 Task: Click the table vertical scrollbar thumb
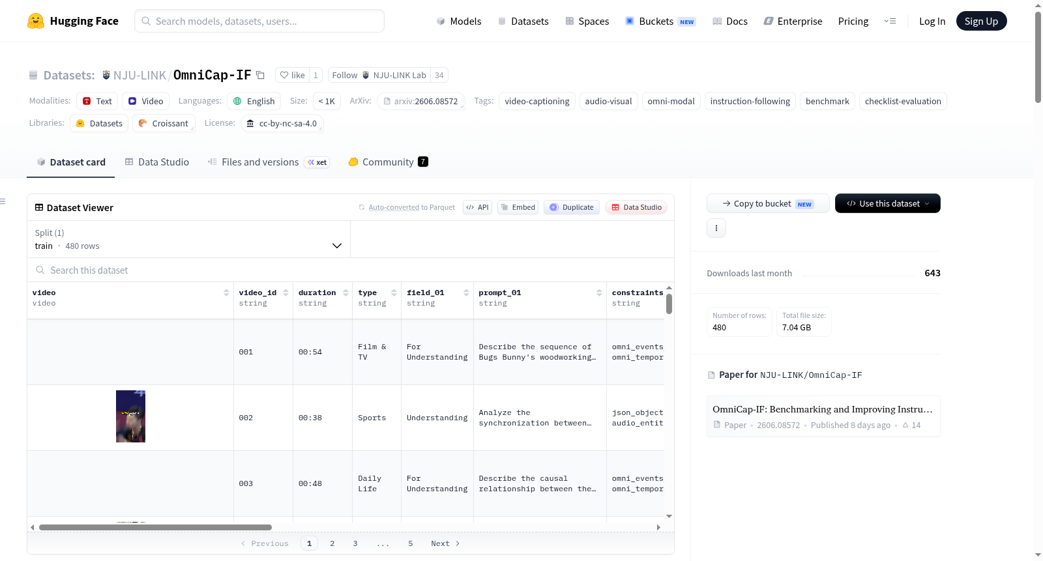[669, 304]
